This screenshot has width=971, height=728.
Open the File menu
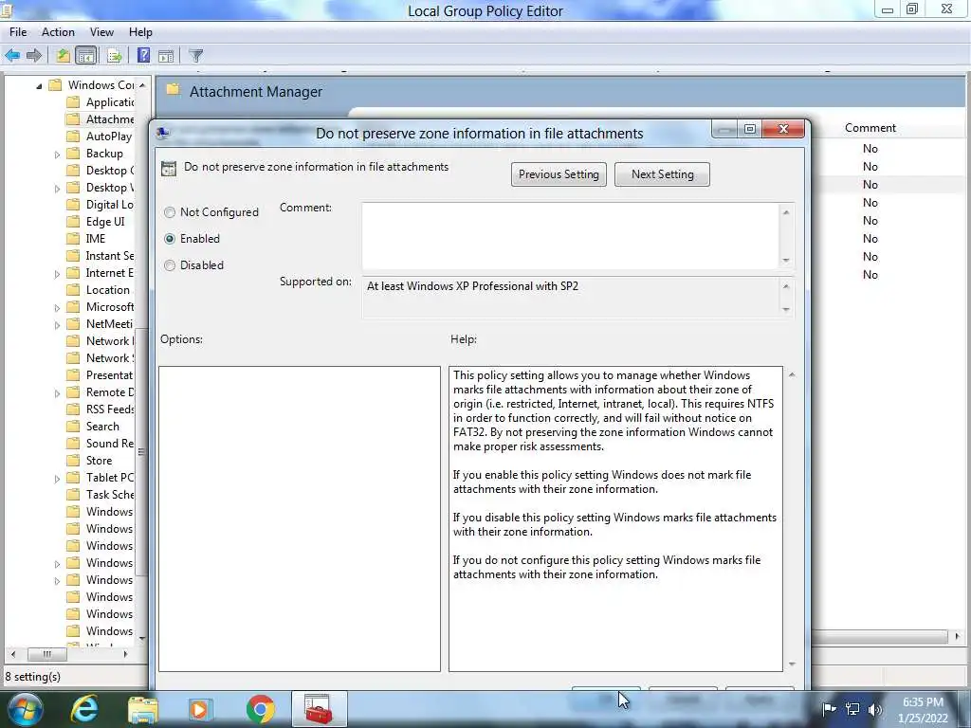[x=18, y=32]
